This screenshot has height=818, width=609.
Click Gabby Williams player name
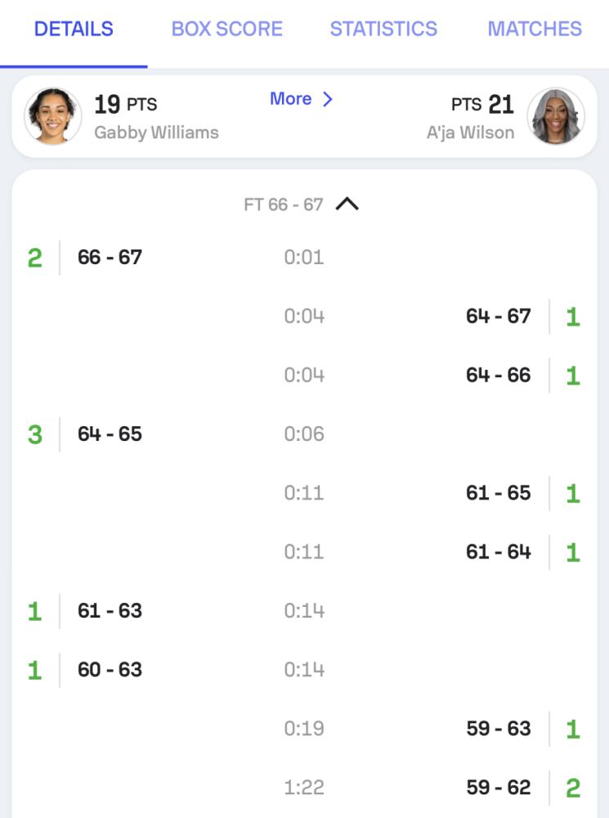click(156, 132)
